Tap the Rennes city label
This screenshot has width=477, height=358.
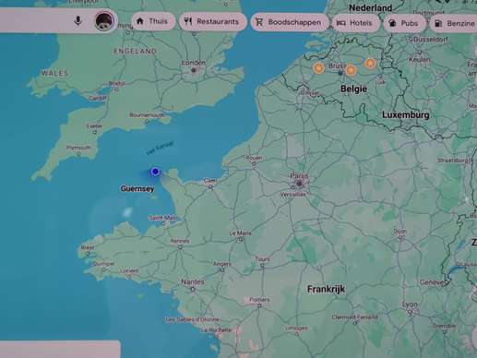click(180, 241)
